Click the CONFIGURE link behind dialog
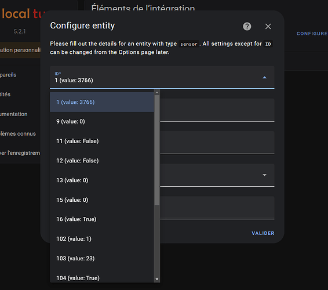328x290 pixels. pos(312,34)
